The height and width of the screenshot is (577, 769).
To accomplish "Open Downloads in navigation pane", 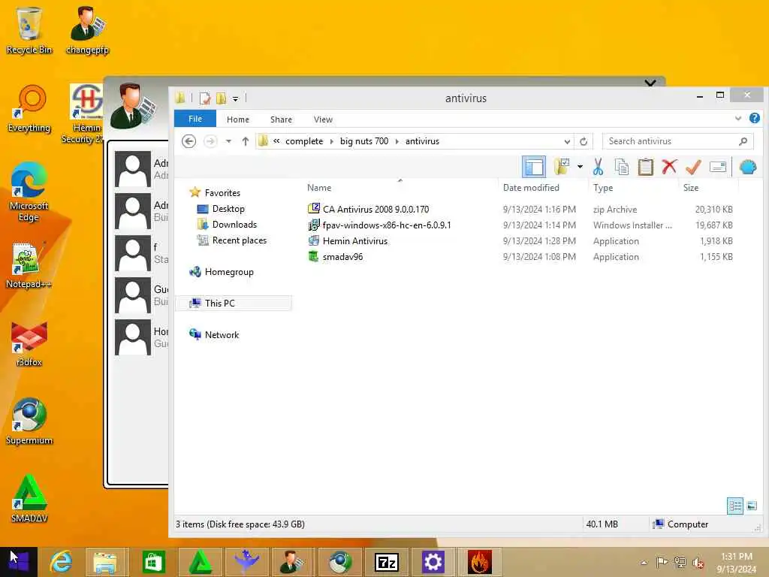I will (234, 224).
